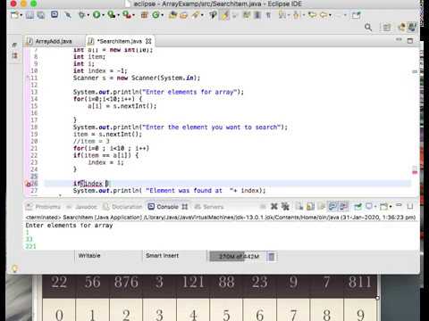This screenshot has height=321, width=429.
Task: Toggle Show Console on standard error change
Action: pyautogui.click(x=344, y=206)
